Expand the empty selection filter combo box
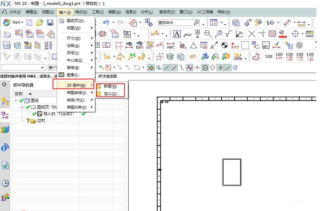The height and width of the screenshot is (211, 323). coord(23,68)
